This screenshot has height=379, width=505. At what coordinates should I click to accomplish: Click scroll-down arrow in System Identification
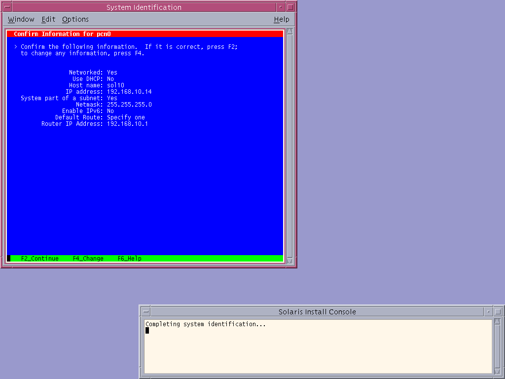click(x=289, y=261)
